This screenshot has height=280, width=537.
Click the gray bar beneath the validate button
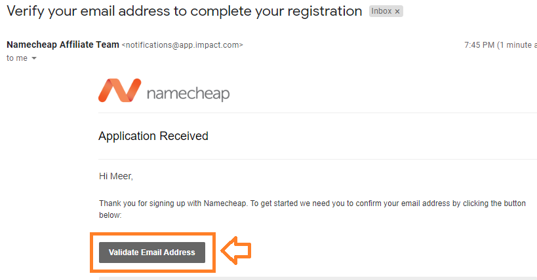(318, 278)
